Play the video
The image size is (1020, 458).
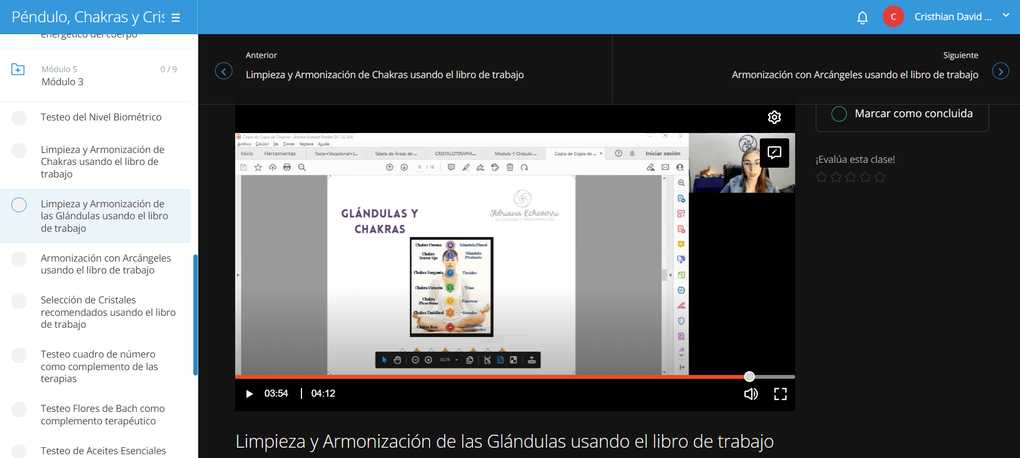point(249,393)
